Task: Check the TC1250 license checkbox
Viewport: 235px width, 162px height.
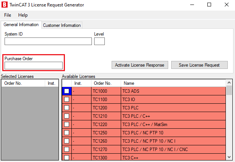Action: (67, 133)
